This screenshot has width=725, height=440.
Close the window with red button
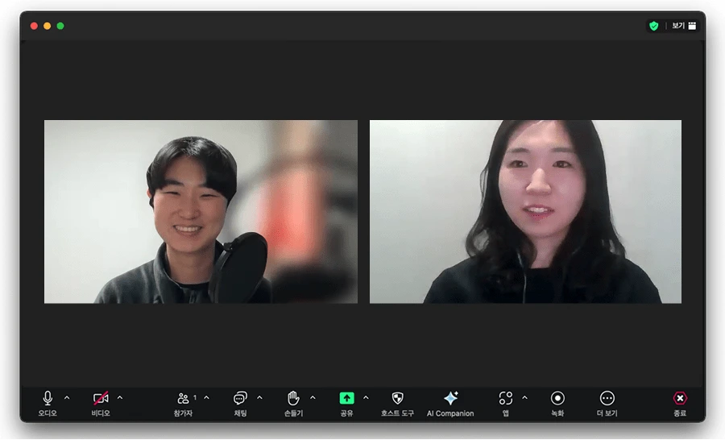pos(34,26)
